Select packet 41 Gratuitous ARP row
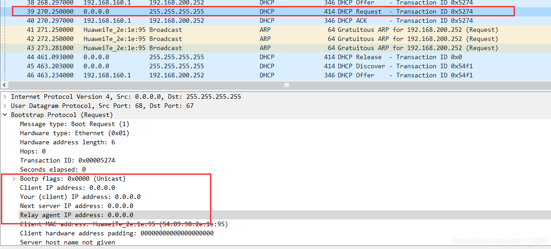 (275, 30)
